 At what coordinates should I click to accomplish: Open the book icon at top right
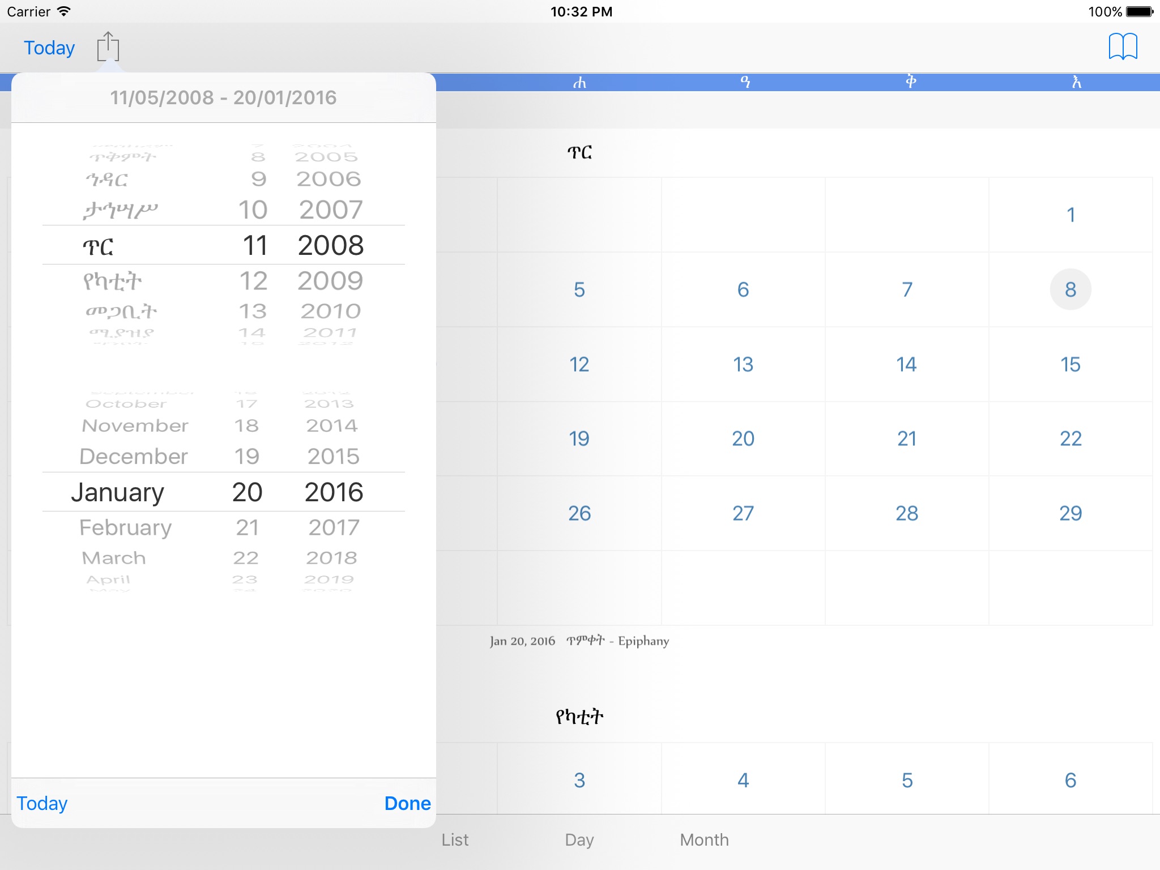tap(1123, 46)
